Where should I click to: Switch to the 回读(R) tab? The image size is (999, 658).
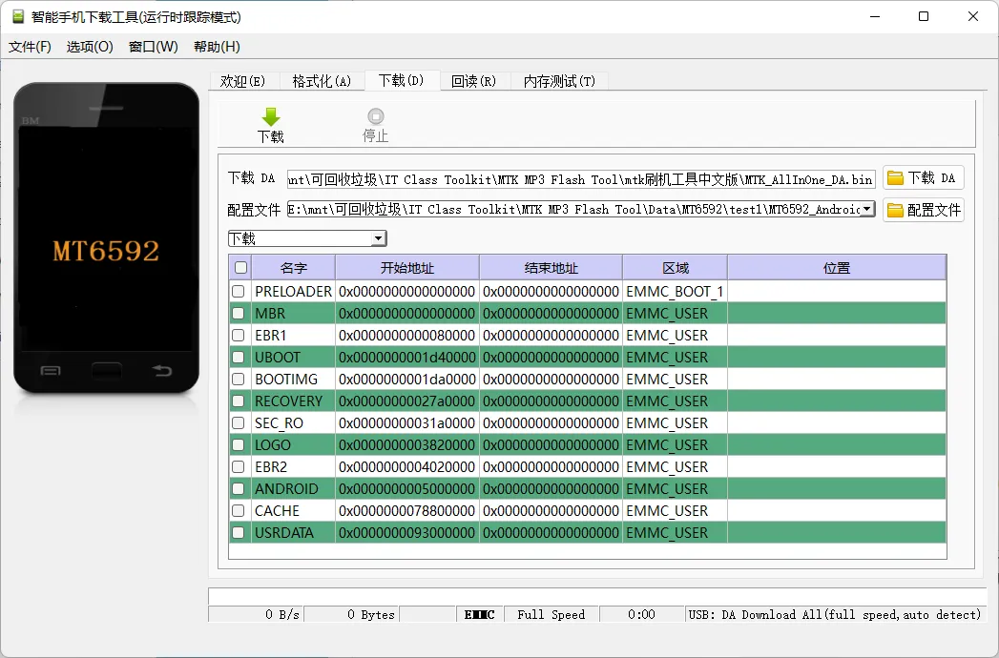pos(473,81)
